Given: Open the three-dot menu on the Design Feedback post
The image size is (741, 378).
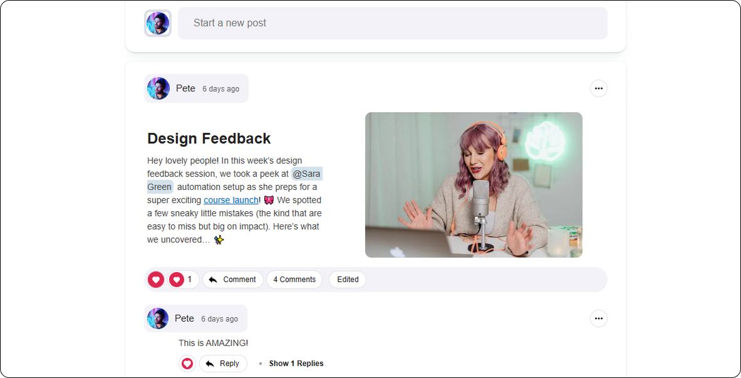Looking at the screenshot, I should [x=598, y=88].
